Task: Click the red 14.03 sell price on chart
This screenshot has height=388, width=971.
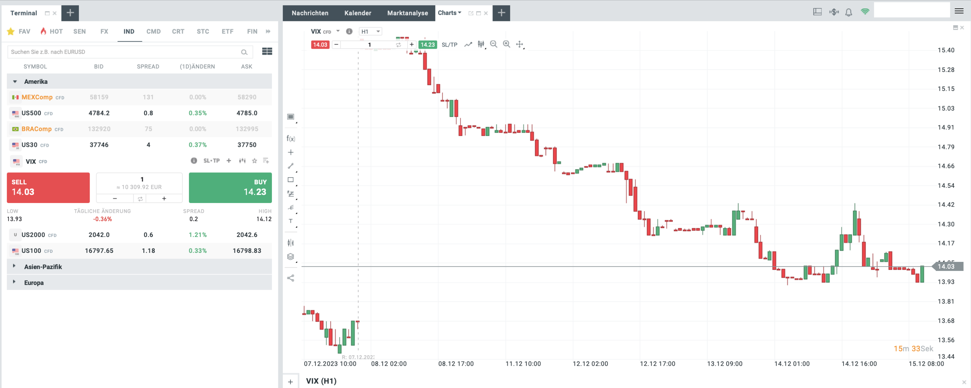Action: [x=320, y=44]
